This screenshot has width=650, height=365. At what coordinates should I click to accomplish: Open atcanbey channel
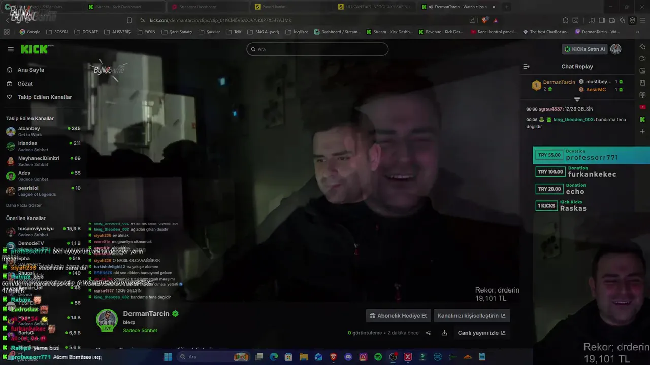click(43, 131)
